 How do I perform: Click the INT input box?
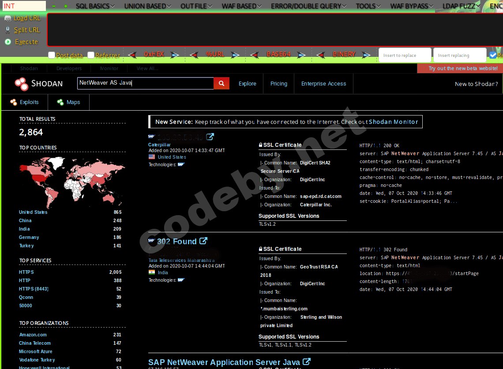(24, 6)
